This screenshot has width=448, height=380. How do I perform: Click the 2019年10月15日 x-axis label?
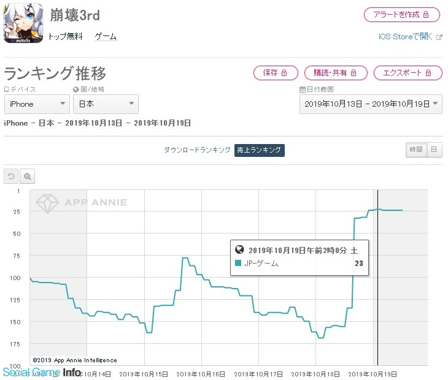pos(144,374)
